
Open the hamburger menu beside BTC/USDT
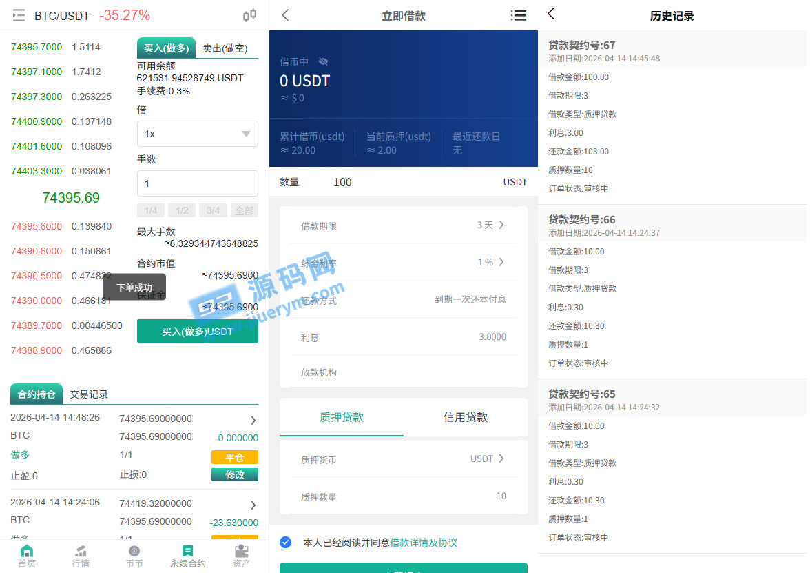click(19, 15)
